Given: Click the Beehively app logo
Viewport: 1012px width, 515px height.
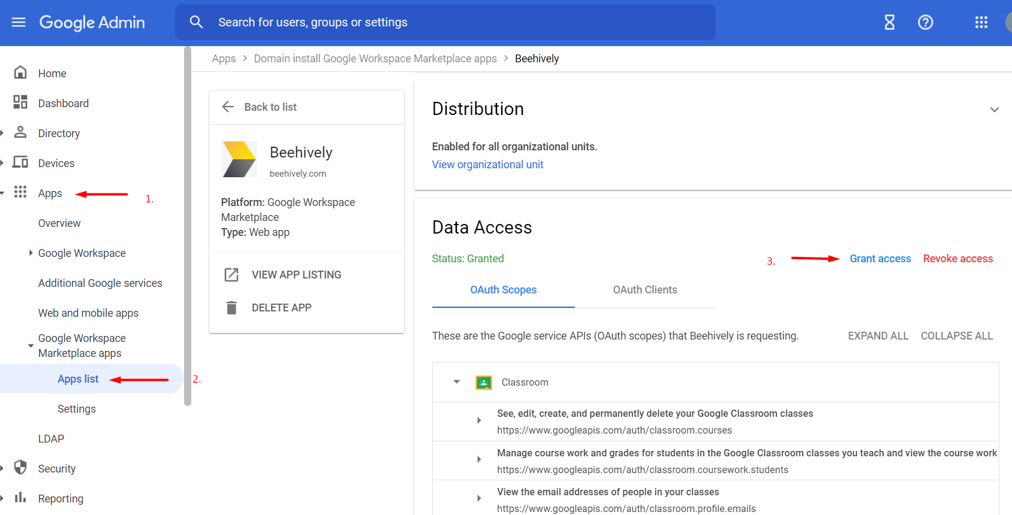Looking at the screenshot, I should pos(239,159).
